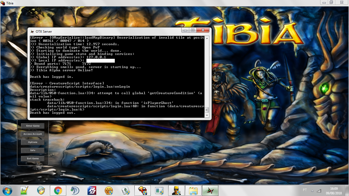Click the 'Description:' console line
The image size is (349, 196).
point(43,90)
